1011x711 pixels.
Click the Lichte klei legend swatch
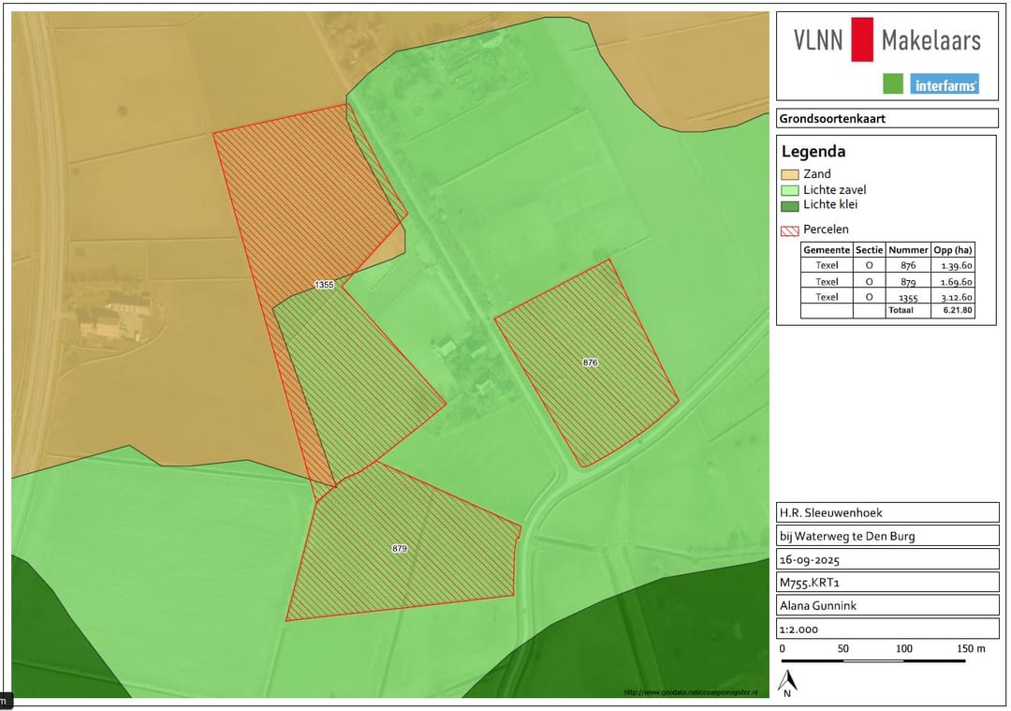pos(790,205)
